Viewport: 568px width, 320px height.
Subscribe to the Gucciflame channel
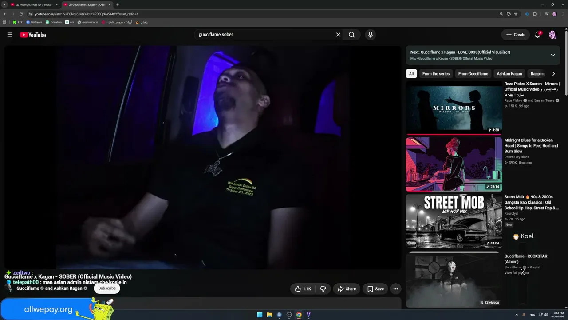[x=107, y=288]
